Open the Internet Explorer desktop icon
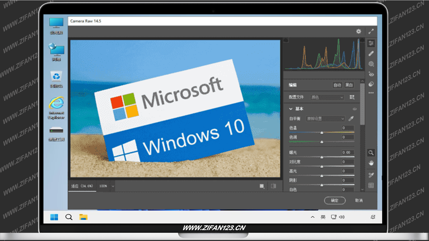 click(x=56, y=108)
